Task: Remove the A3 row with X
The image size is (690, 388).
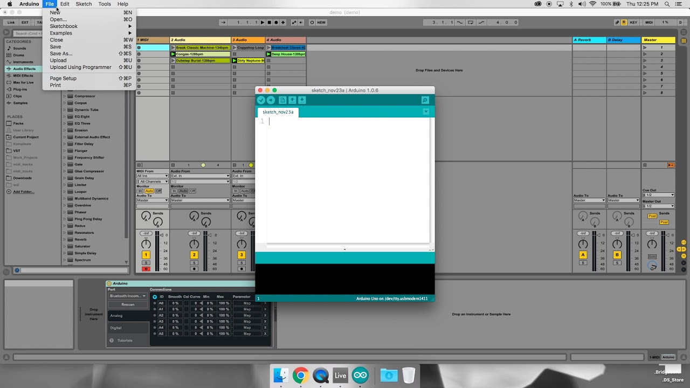Action: 265,321
